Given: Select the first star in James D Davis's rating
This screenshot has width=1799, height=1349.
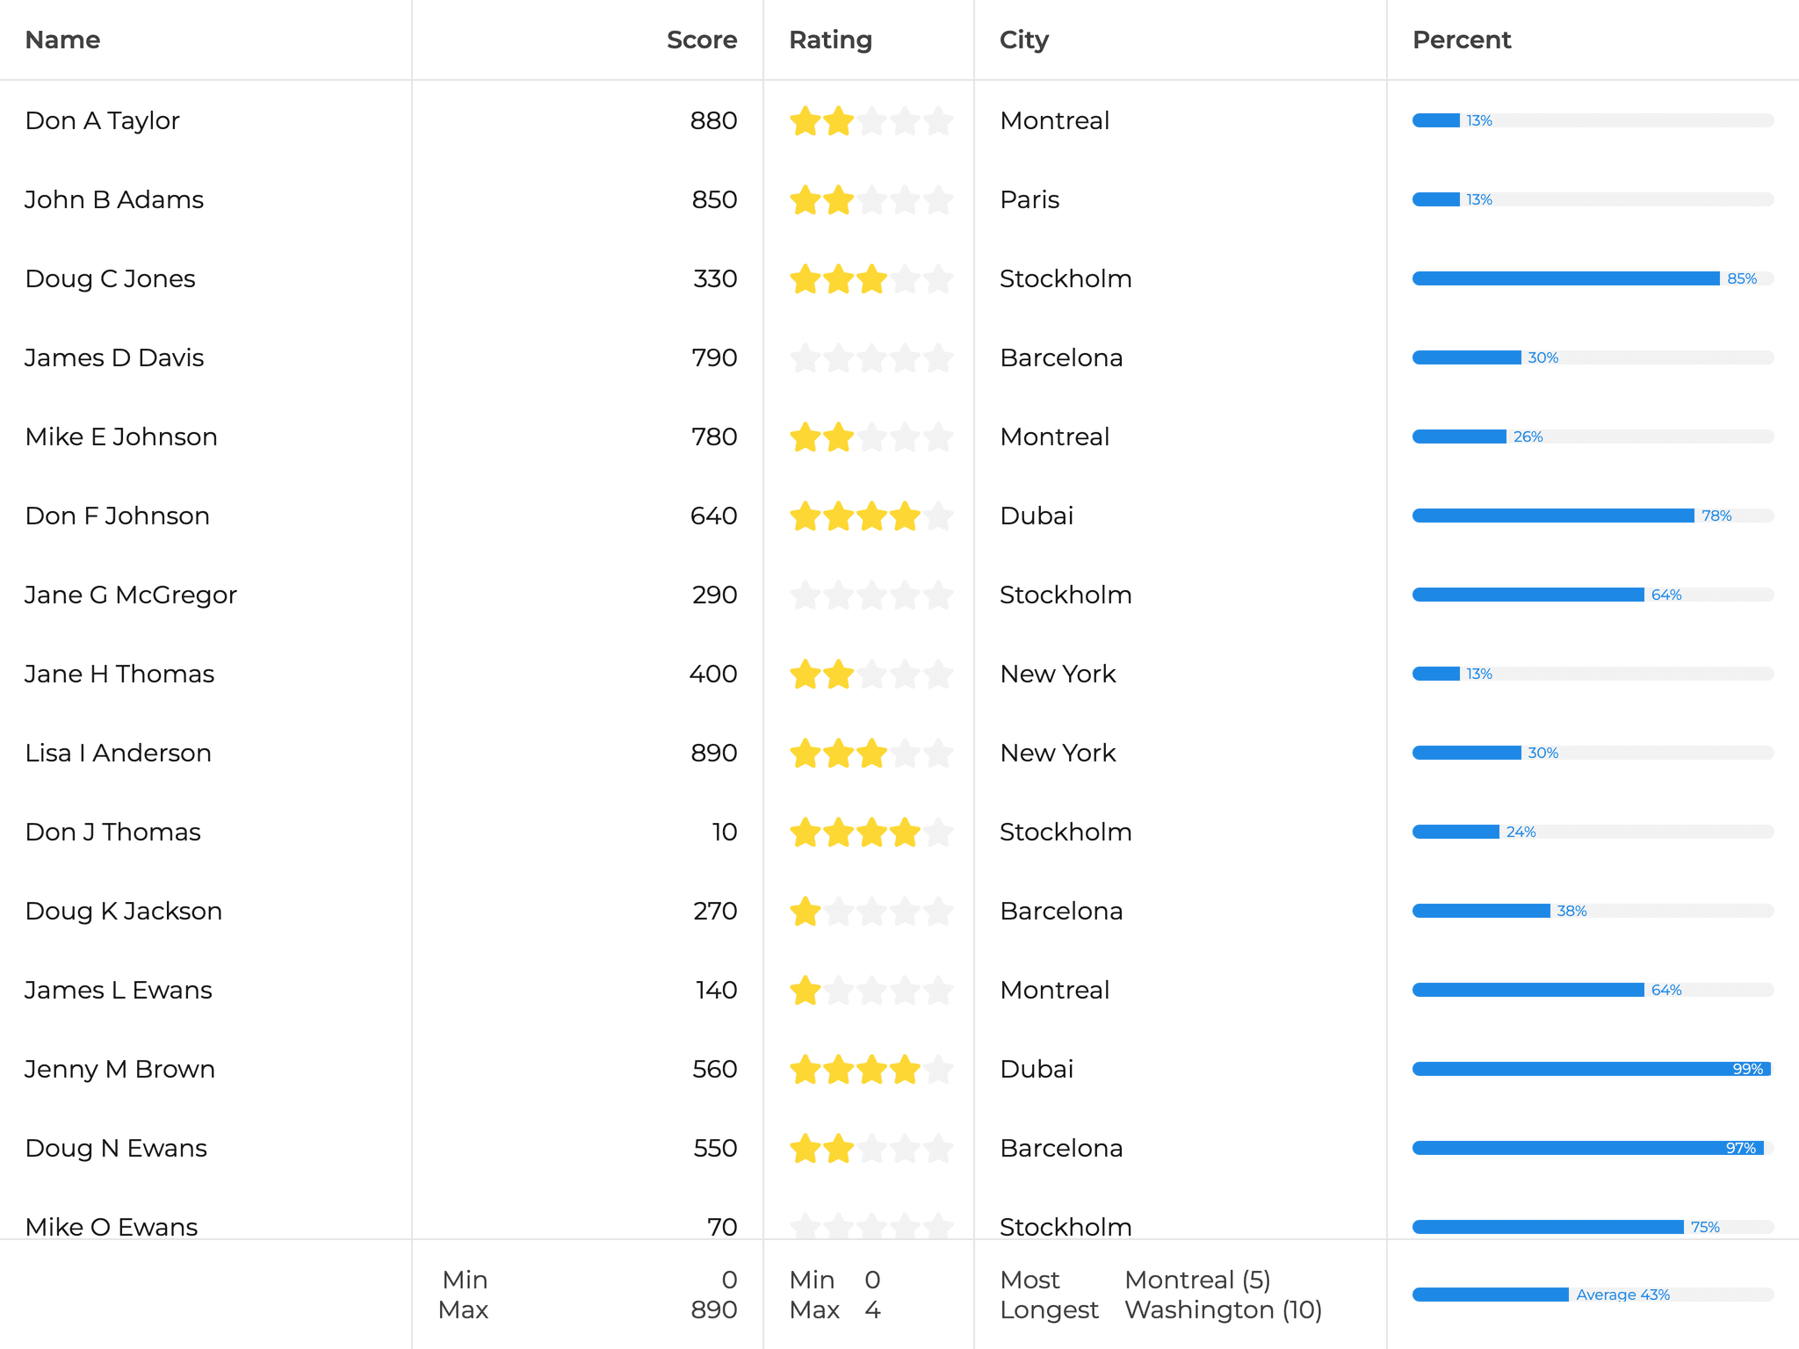Looking at the screenshot, I should pyautogui.click(x=806, y=357).
